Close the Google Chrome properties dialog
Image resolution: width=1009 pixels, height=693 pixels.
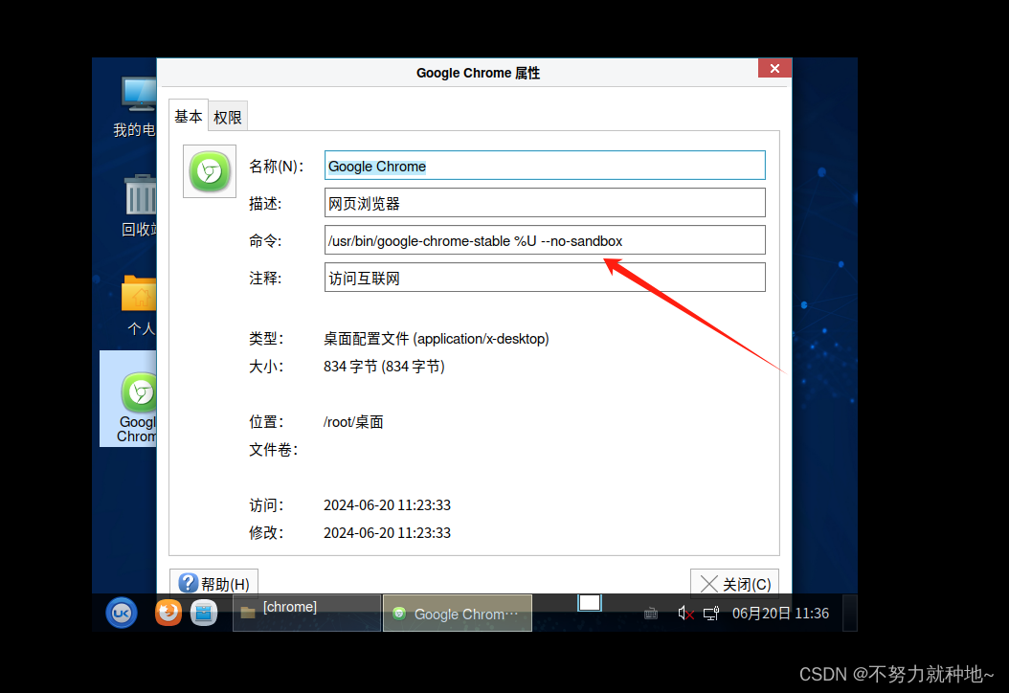pos(774,68)
